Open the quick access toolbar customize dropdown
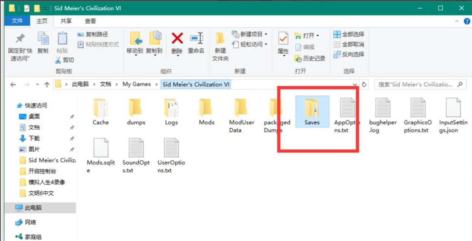This screenshot has width=472, height=241. (x=45, y=8)
